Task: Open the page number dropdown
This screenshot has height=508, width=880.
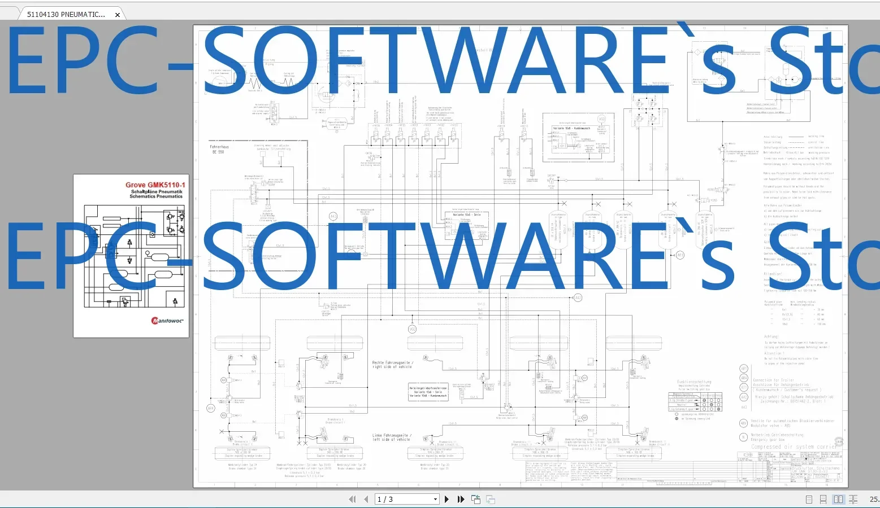Action: coord(435,499)
